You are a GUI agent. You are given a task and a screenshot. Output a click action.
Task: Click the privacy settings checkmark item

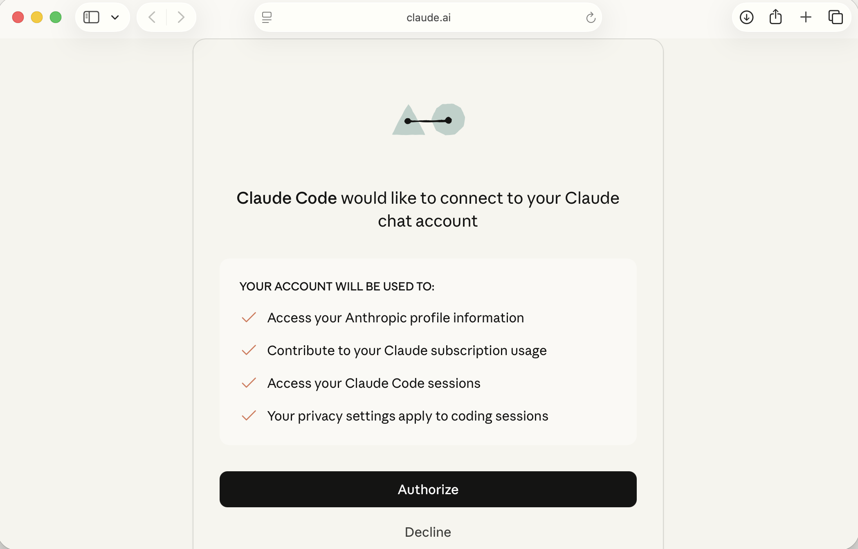pos(248,416)
